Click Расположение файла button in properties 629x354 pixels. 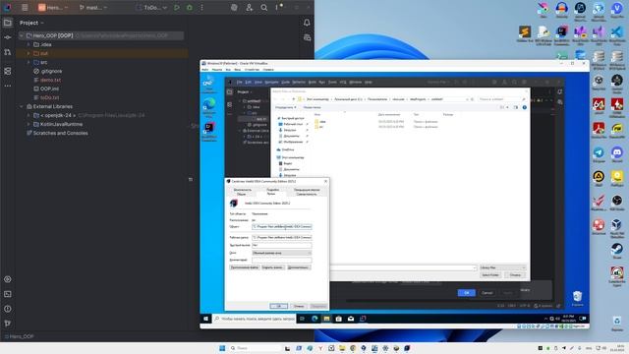[x=245, y=267]
